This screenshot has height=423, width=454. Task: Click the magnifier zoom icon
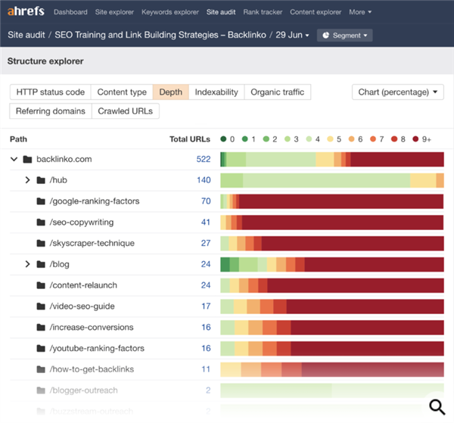pos(437,407)
